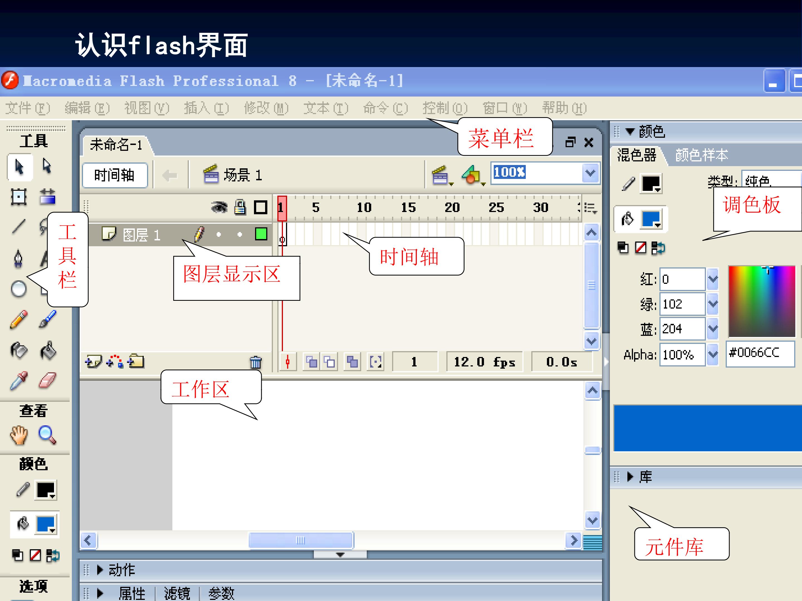The image size is (802, 601).
Task: Switch to the 滤镜 tab
Action: (x=177, y=593)
